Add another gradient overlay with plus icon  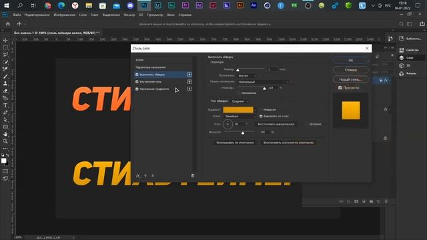click(x=189, y=89)
